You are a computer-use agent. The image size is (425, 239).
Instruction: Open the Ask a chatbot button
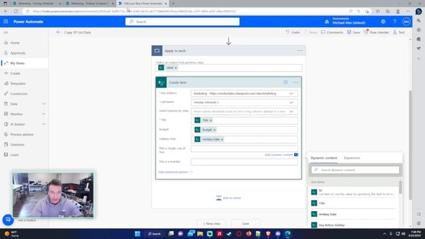[8, 220]
